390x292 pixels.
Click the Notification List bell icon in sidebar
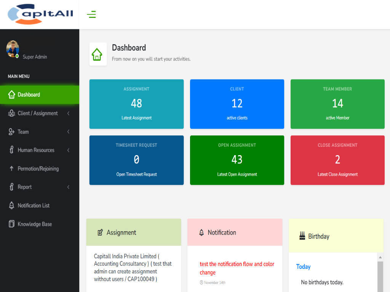[11, 205]
